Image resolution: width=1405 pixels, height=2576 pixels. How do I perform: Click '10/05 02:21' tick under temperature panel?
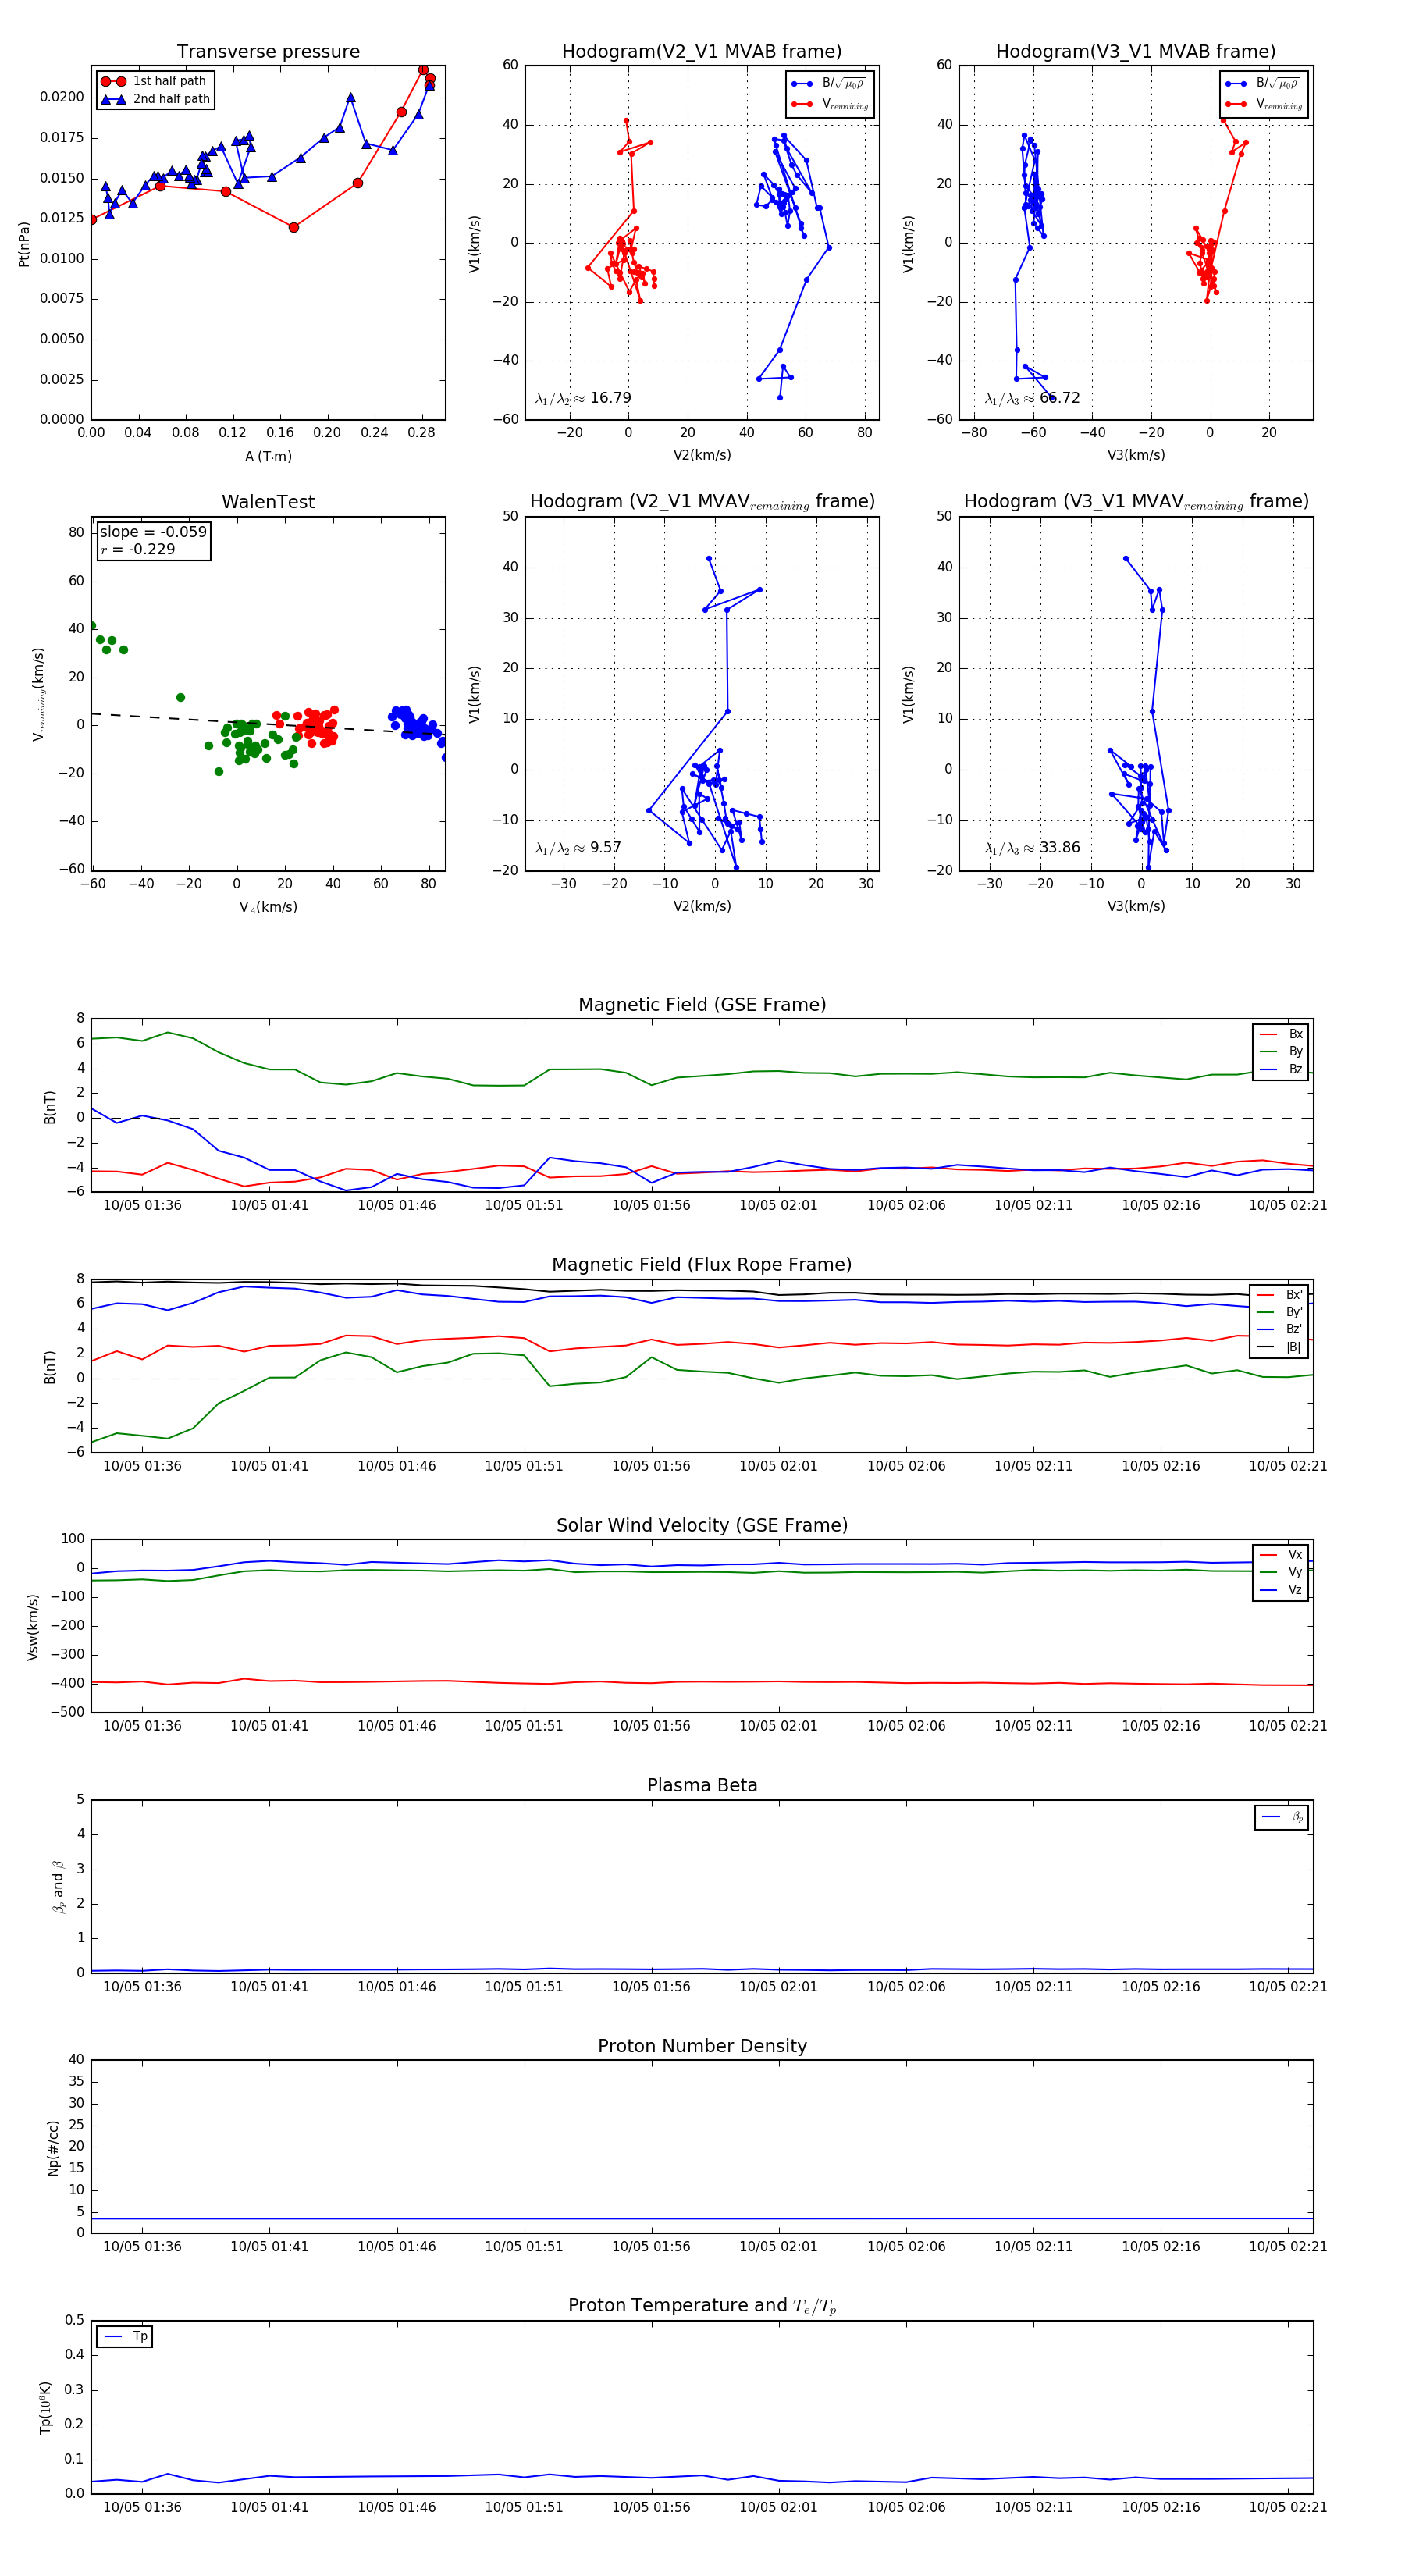[x=1288, y=2507]
